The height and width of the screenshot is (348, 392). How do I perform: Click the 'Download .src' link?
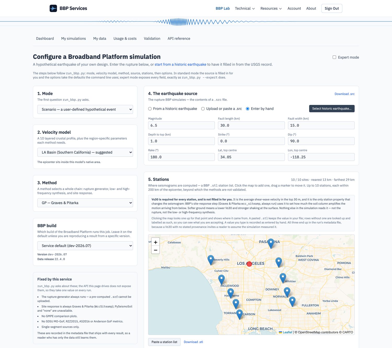345,94
